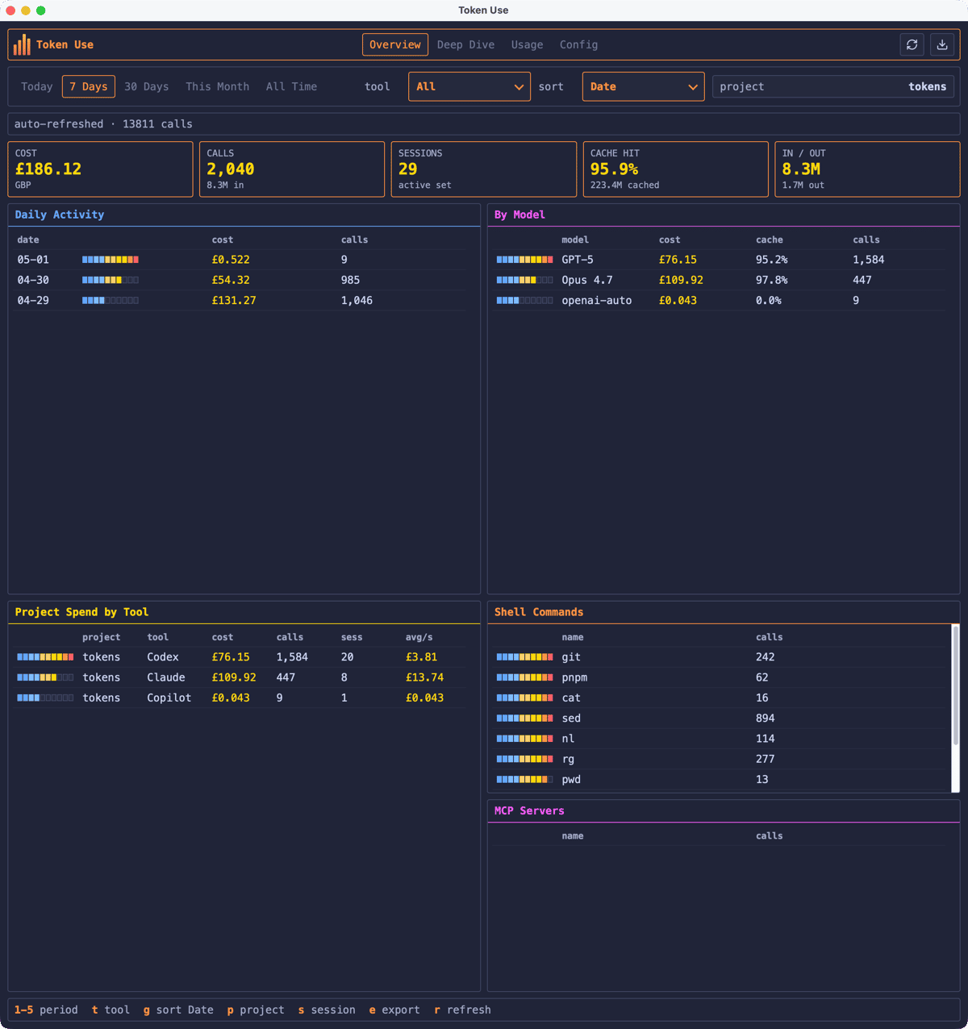The height and width of the screenshot is (1029, 968).
Task: Click the nl shell command row
Action: click(720, 739)
